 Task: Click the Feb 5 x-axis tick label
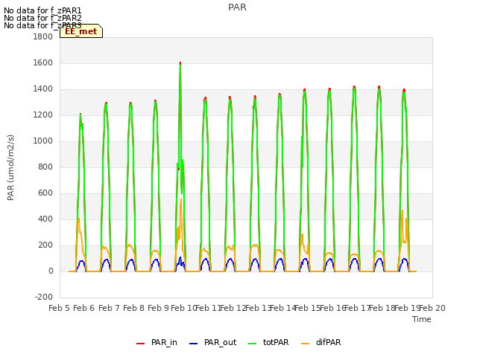click(x=60, y=309)
